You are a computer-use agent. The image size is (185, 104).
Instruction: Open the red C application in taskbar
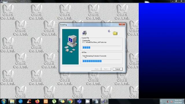29,101
